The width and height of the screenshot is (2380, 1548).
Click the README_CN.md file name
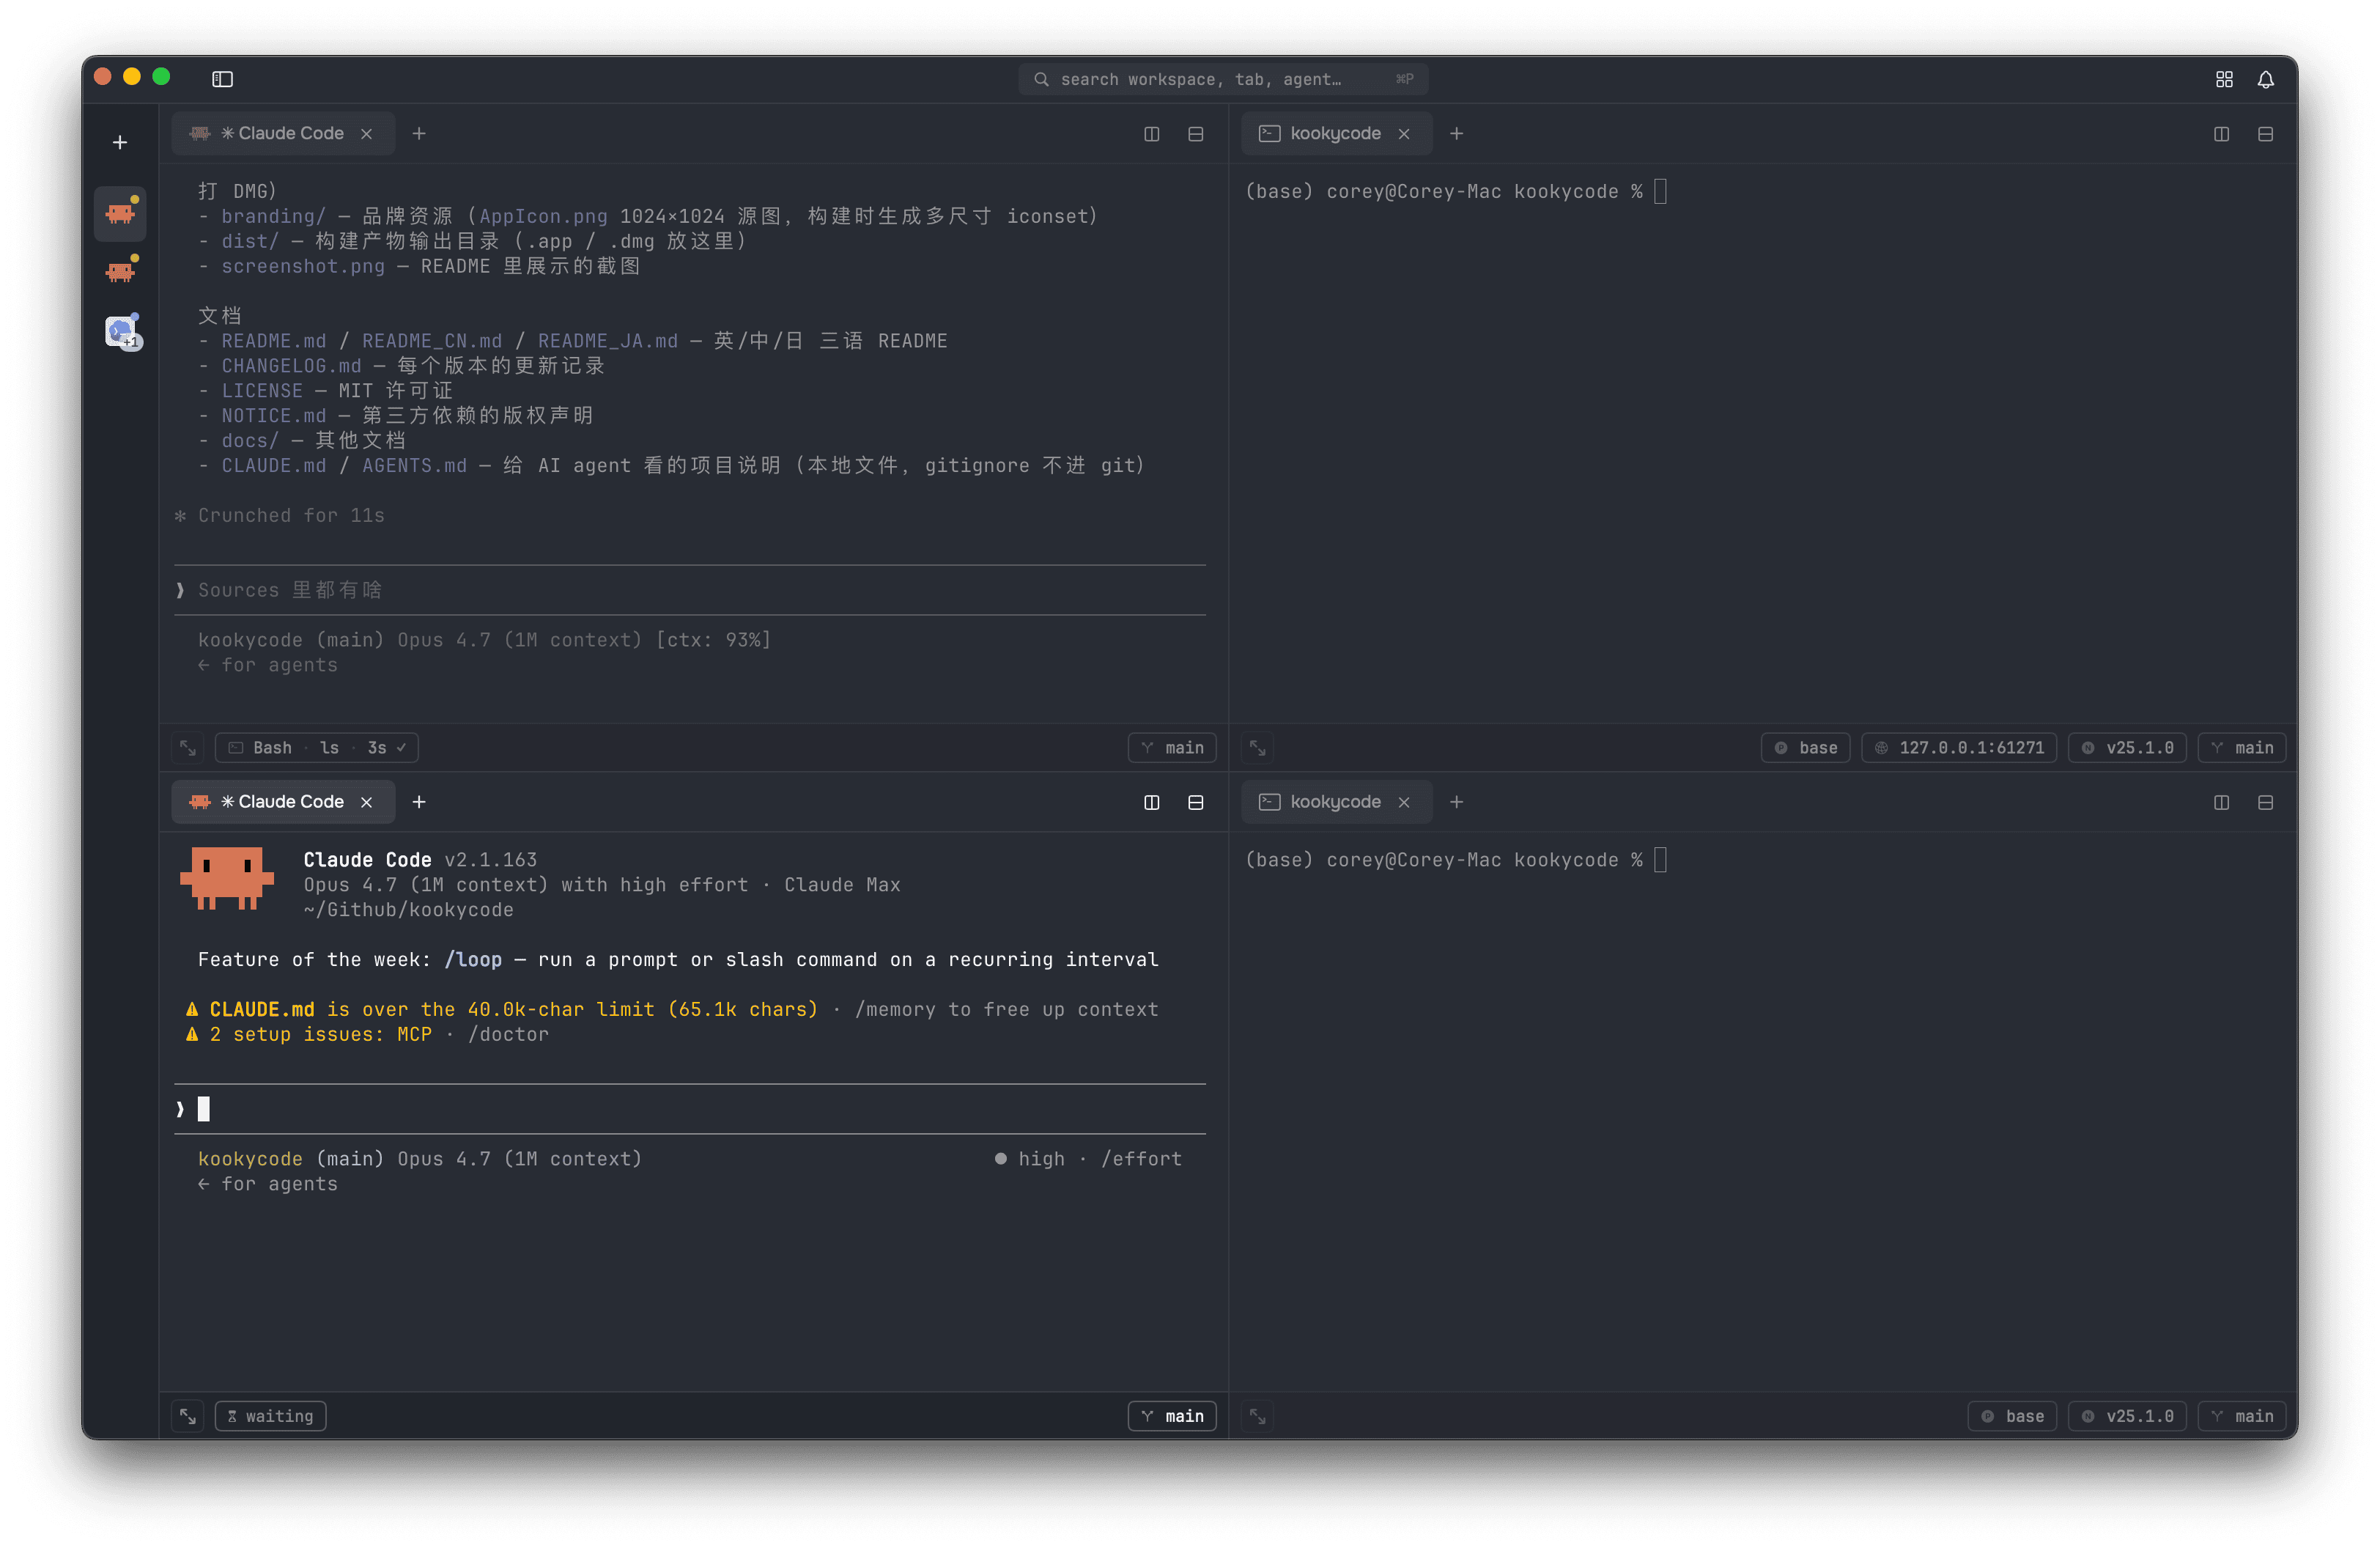(x=432, y=341)
